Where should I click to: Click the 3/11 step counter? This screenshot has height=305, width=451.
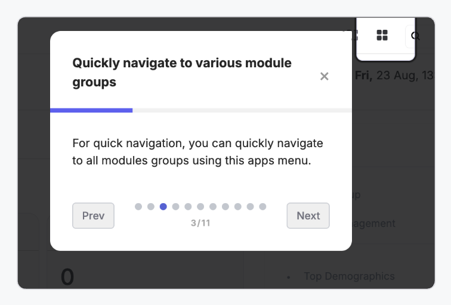[200, 223]
